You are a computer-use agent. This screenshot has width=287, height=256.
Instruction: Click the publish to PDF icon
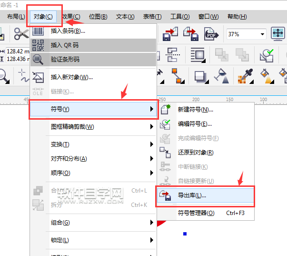(x=211, y=34)
